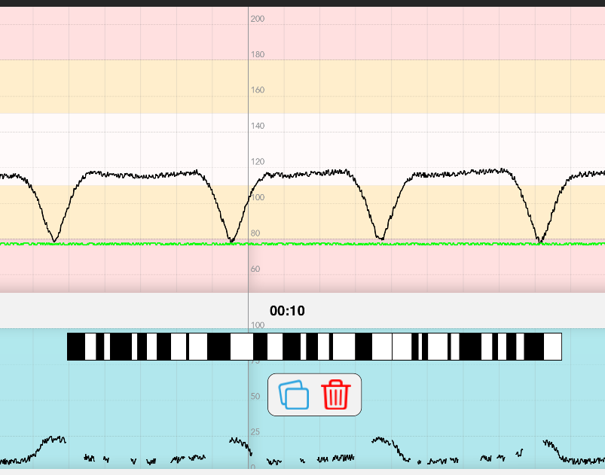Image resolution: width=605 pixels, height=475 pixels.
Task: Click the 60 label on the heart rate axis
Action: pyautogui.click(x=256, y=269)
